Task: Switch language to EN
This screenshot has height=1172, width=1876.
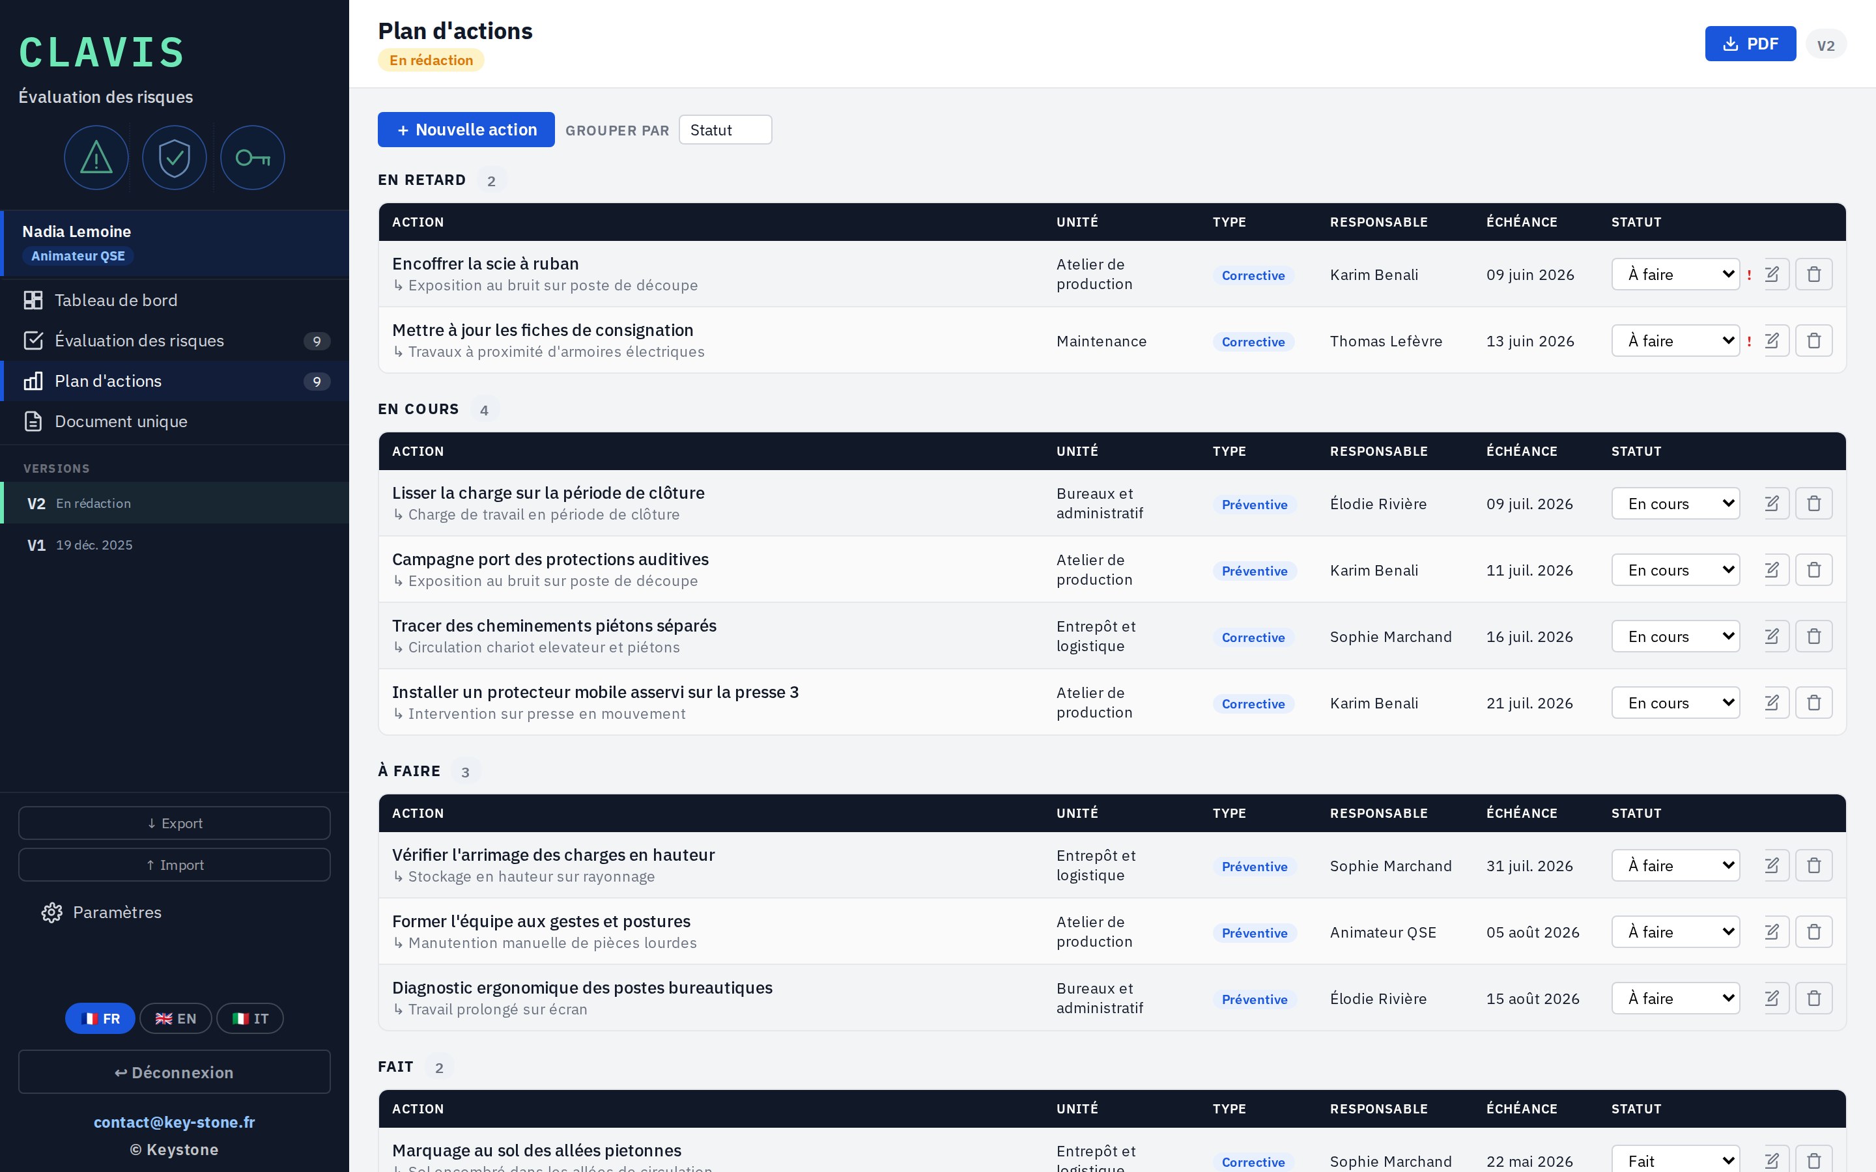Action: [x=176, y=1018]
